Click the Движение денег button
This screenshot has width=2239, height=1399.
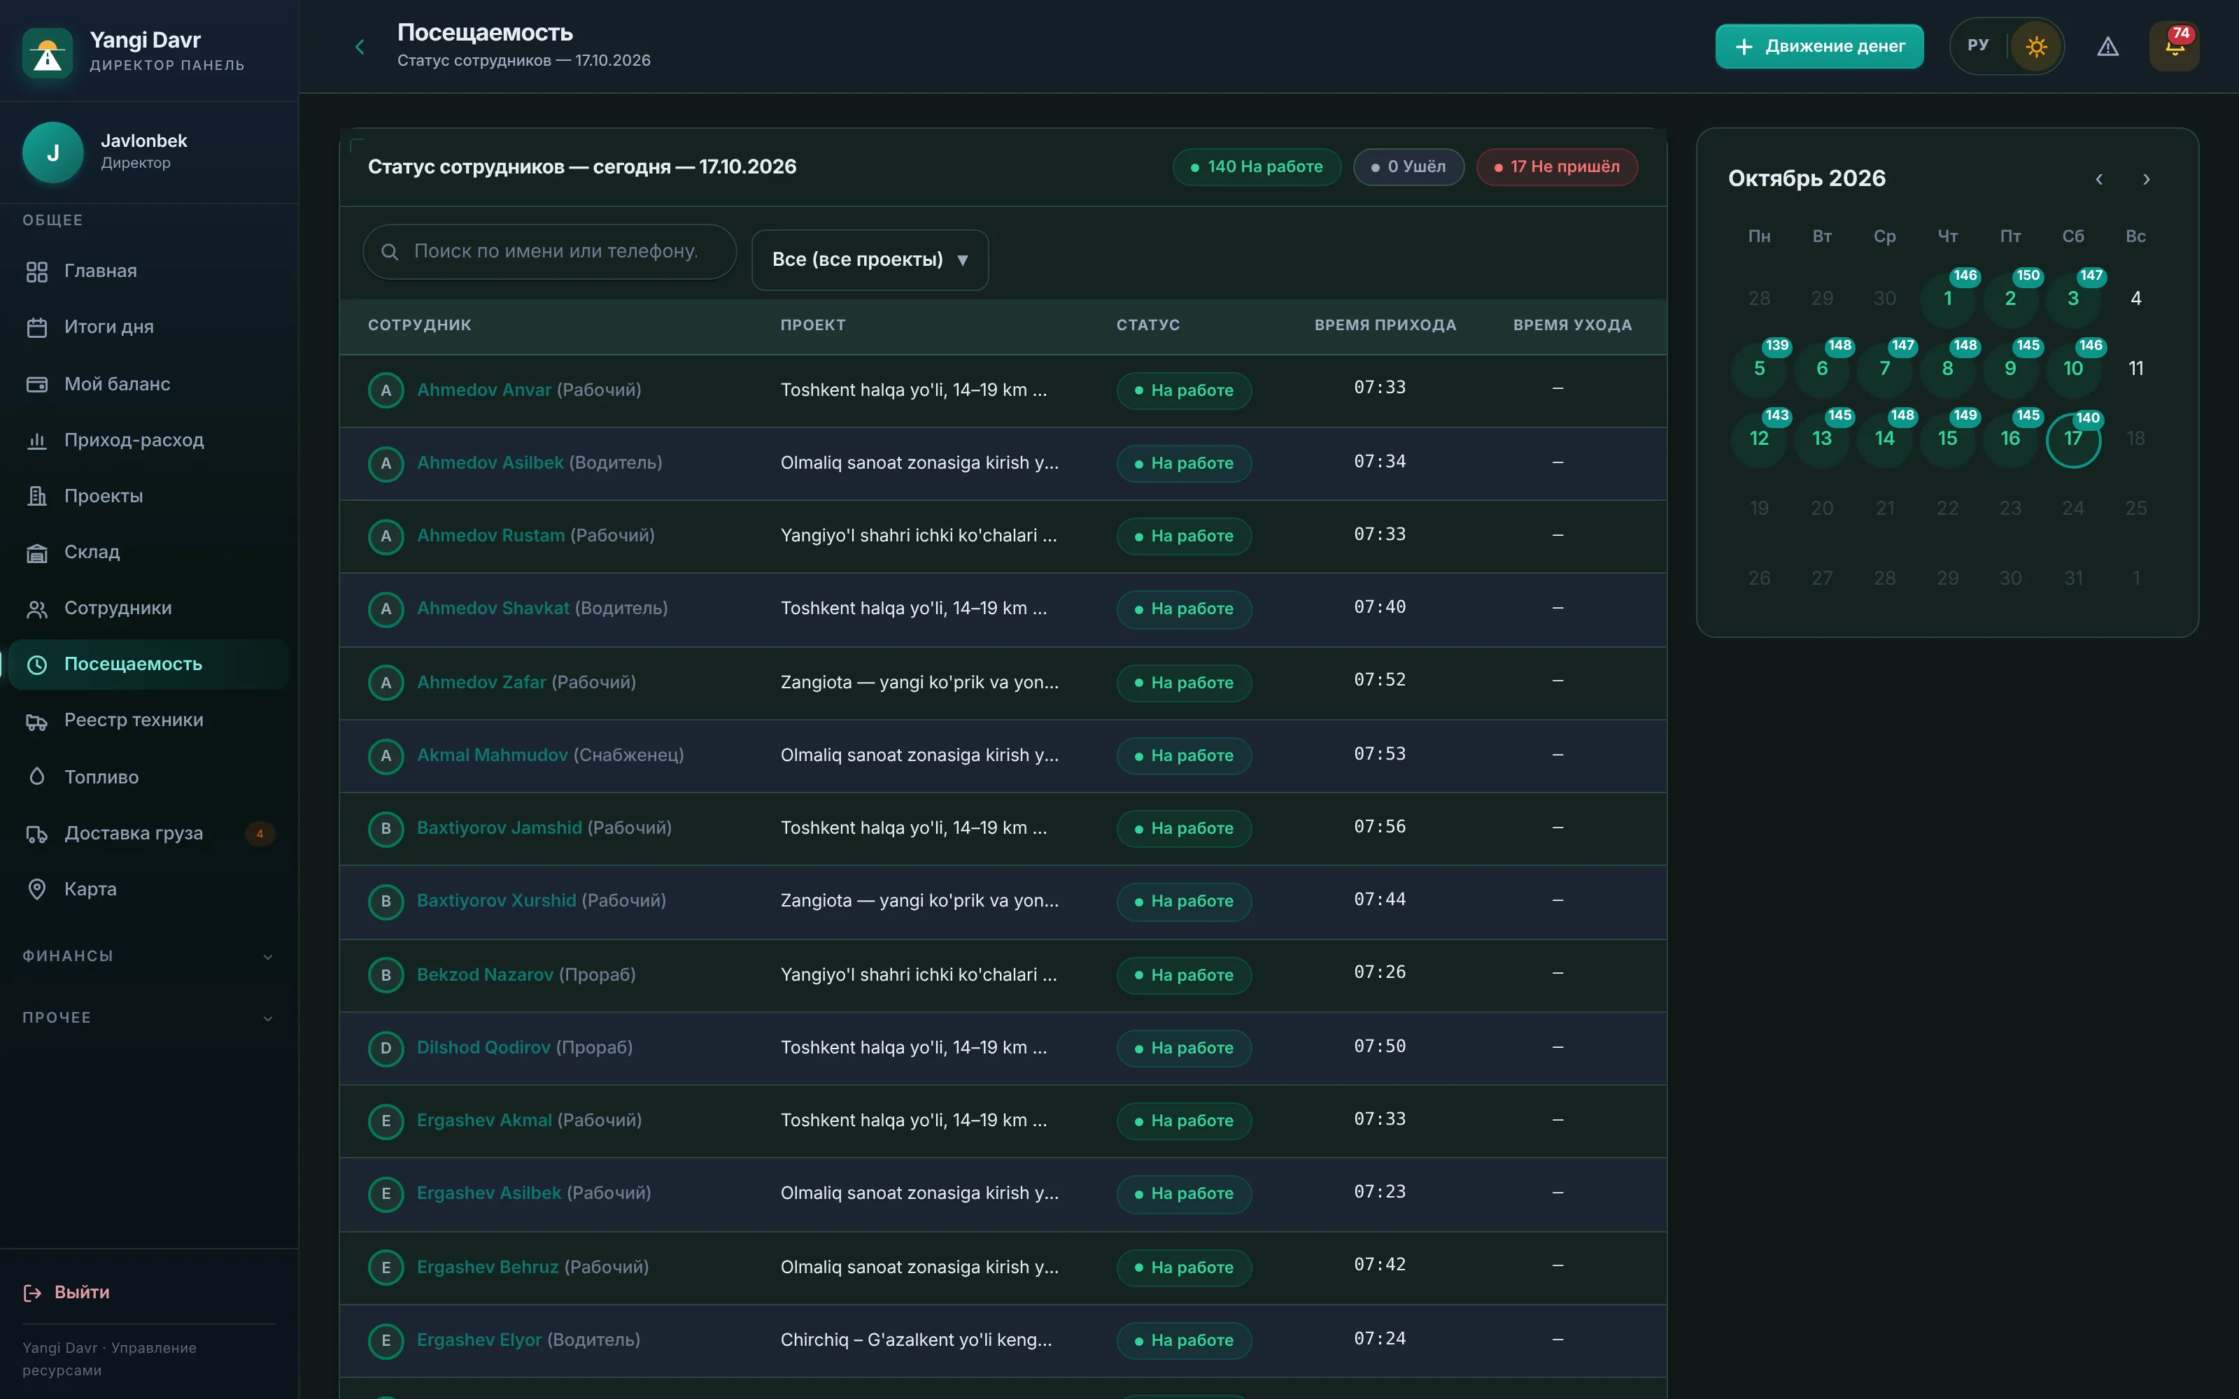[1819, 46]
